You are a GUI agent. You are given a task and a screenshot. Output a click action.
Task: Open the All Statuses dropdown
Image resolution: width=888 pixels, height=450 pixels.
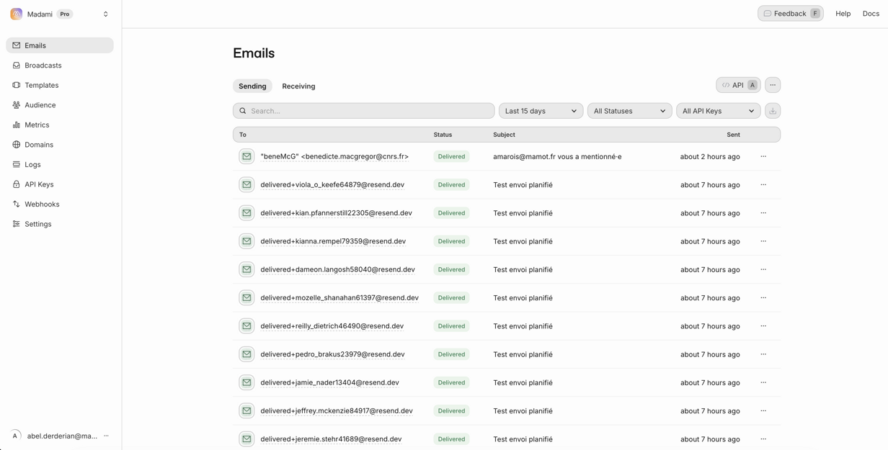coord(629,111)
